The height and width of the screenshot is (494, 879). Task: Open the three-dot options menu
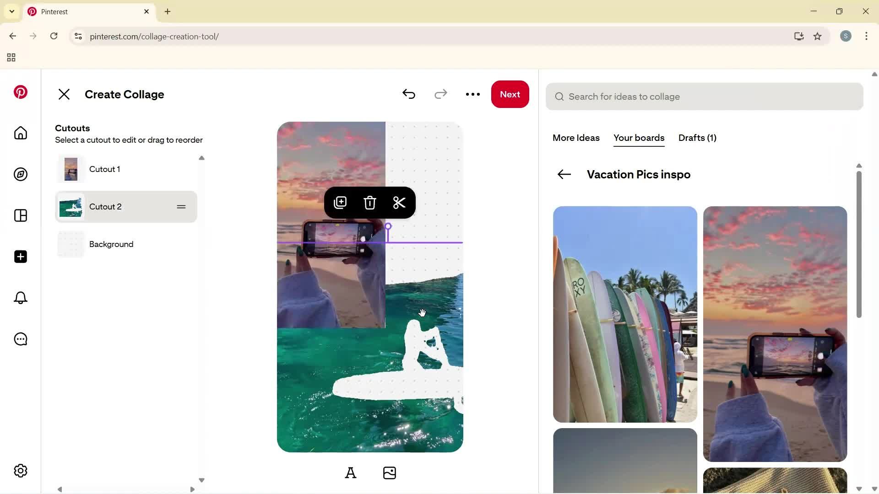[x=472, y=94]
